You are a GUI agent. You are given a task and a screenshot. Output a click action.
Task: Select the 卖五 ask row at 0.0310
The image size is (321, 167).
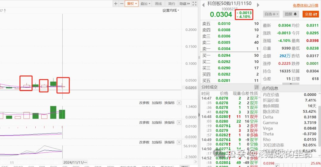click(x=230, y=23)
